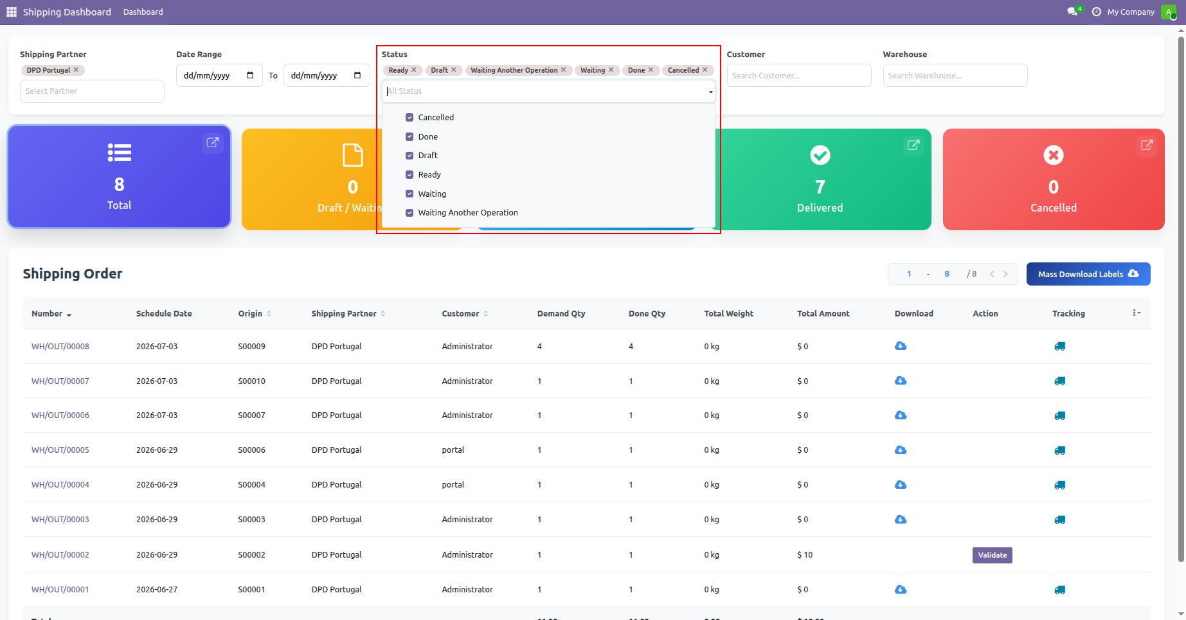Image resolution: width=1186 pixels, height=620 pixels.
Task: Open the My Company switcher
Action: pos(1131,12)
